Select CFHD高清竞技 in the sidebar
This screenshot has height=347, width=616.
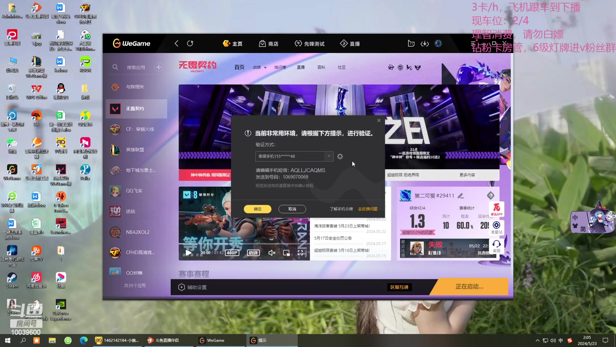tap(136, 253)
